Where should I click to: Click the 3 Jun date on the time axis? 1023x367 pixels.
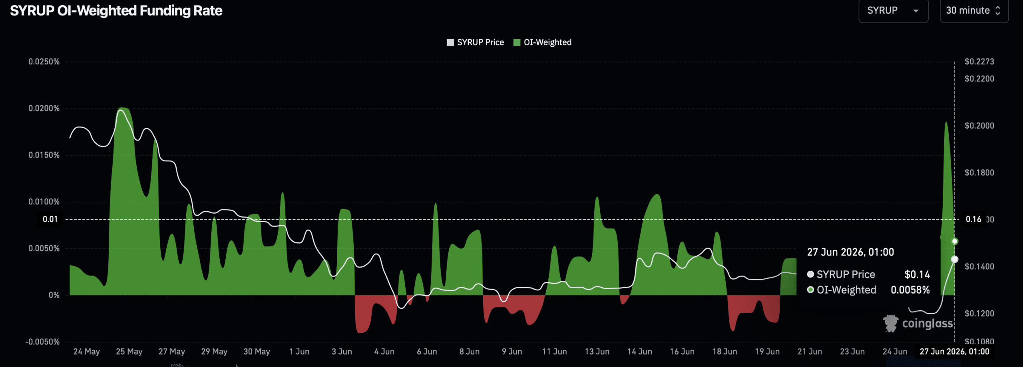342,351
